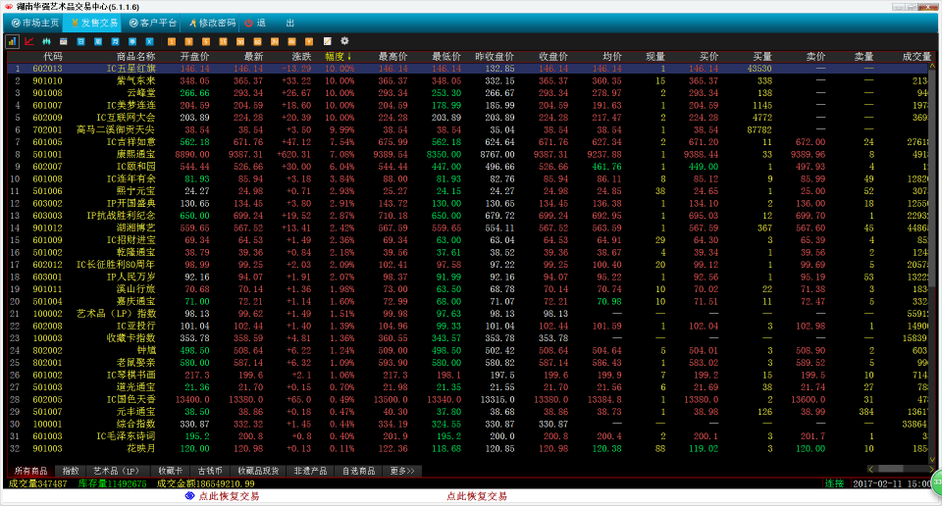The image size is (942, 506).
Task: Sort by the 昨收盘价 column header
Action: 495,57
